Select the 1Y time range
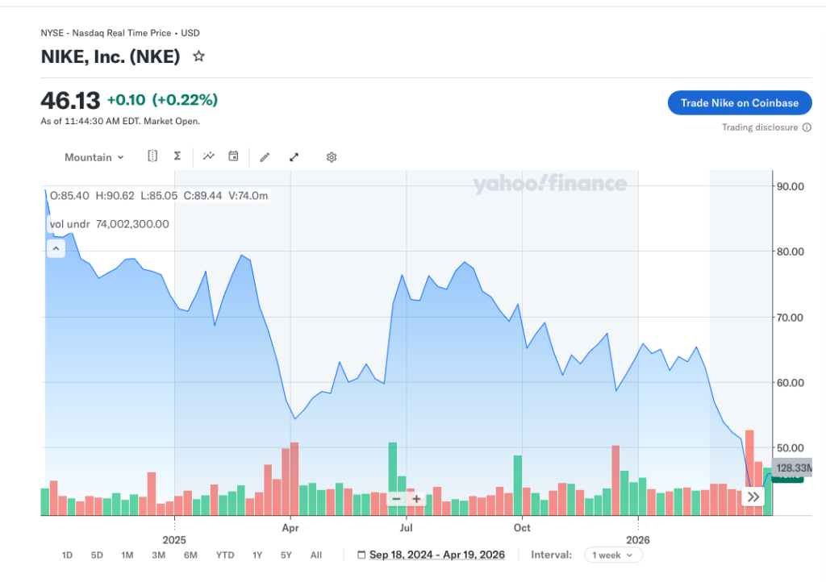 257,555
